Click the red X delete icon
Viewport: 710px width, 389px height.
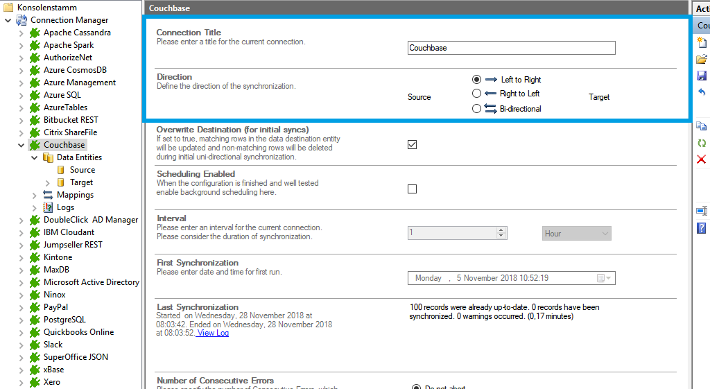coord(702,159)
